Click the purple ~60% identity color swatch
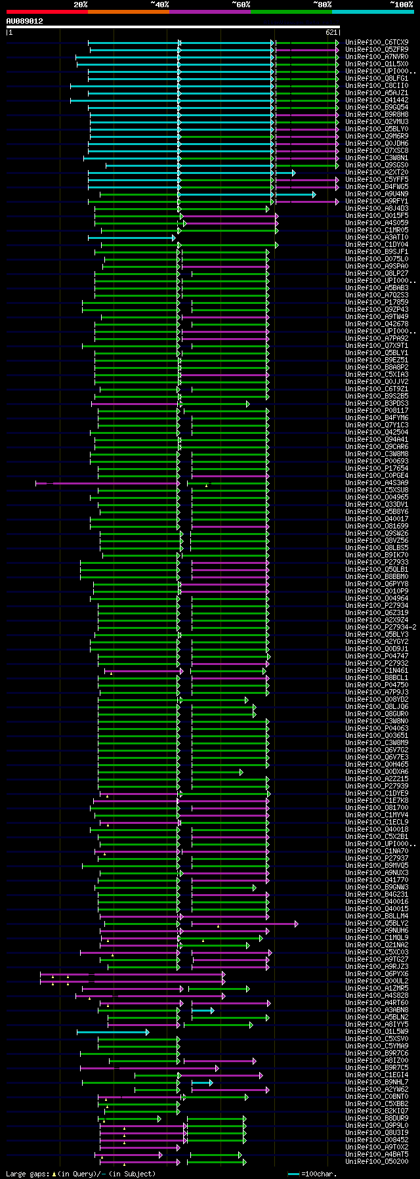Viewport: 420px width, 1179px height. (x=210, y=12)
